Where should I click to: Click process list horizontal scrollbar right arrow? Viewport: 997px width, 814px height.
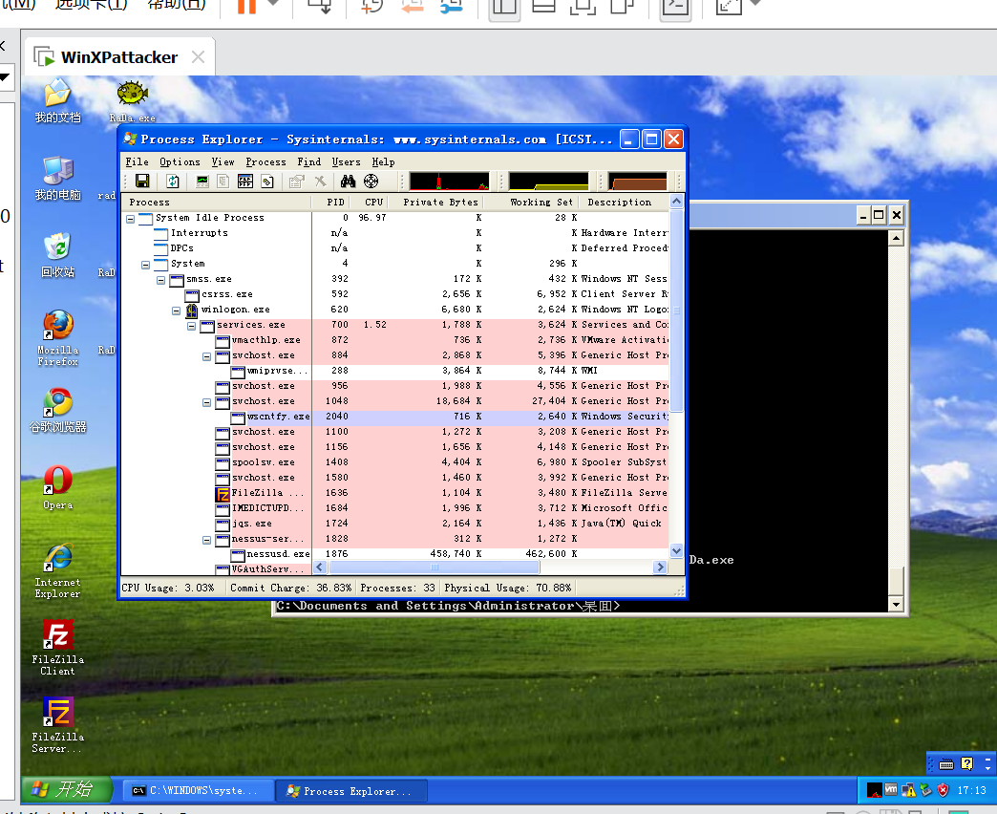[661, 567]
